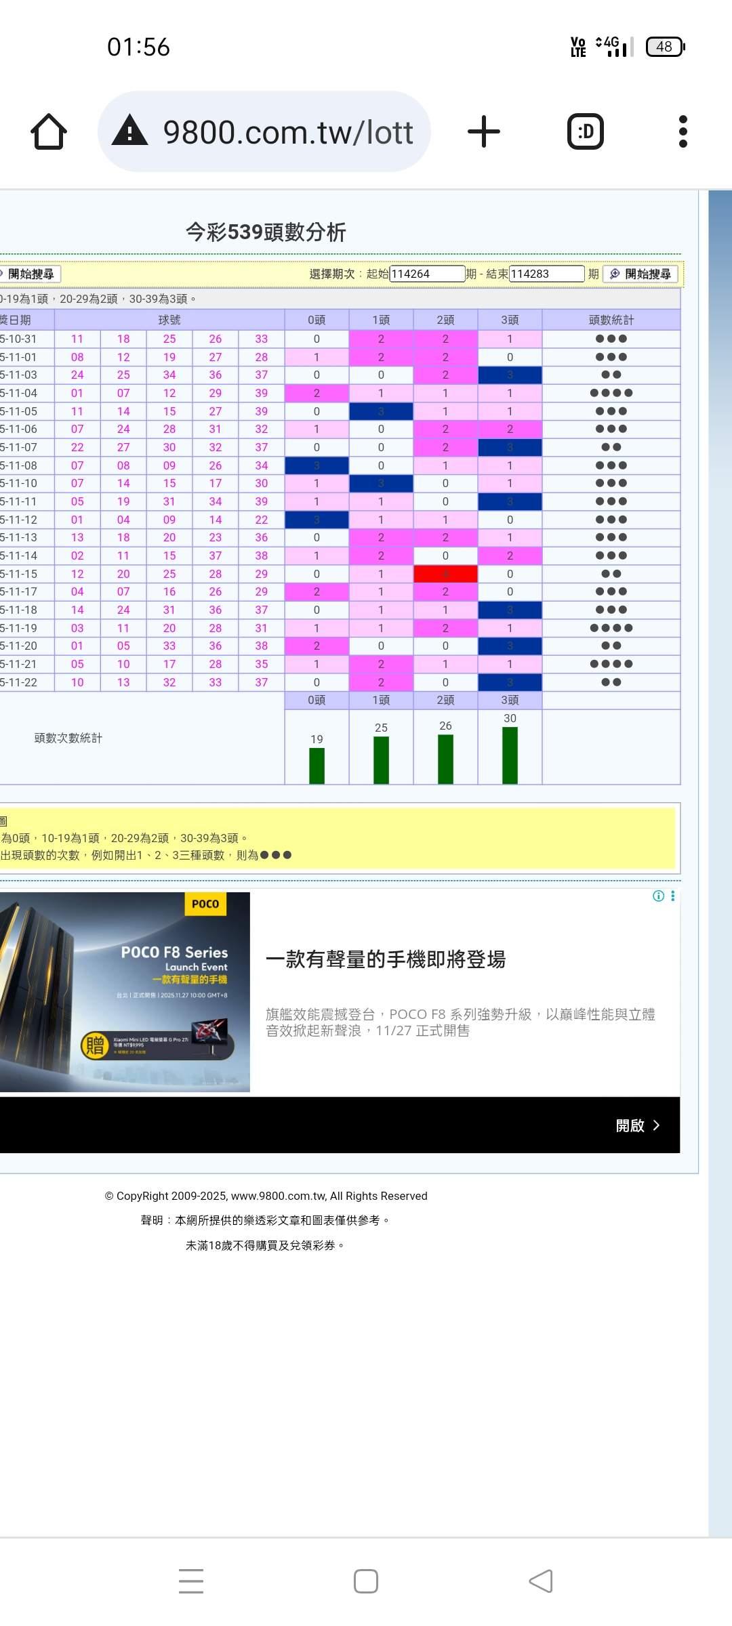Open the ad headline 一款有聲量的手機即將登場

pyautogui.click(x=386, y=959)
